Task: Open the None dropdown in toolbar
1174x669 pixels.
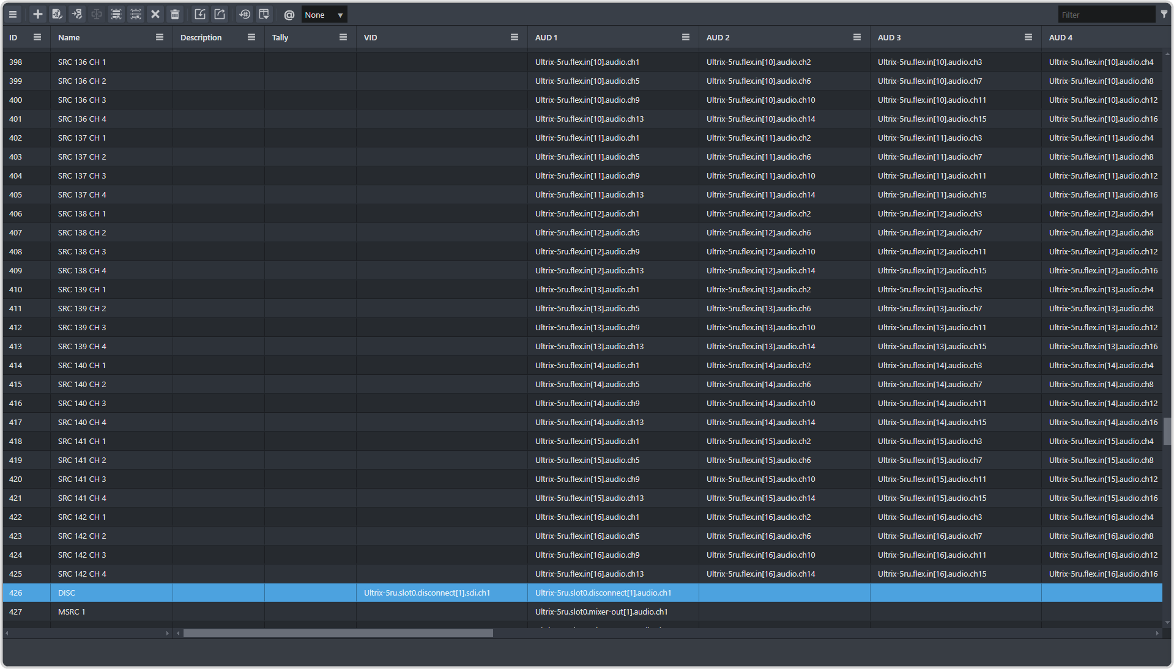Action: pos(324,15)
